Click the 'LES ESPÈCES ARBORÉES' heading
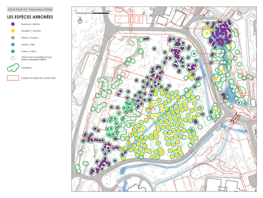The image size is (263, 198). pyautogui.click(x=30, y=17)
